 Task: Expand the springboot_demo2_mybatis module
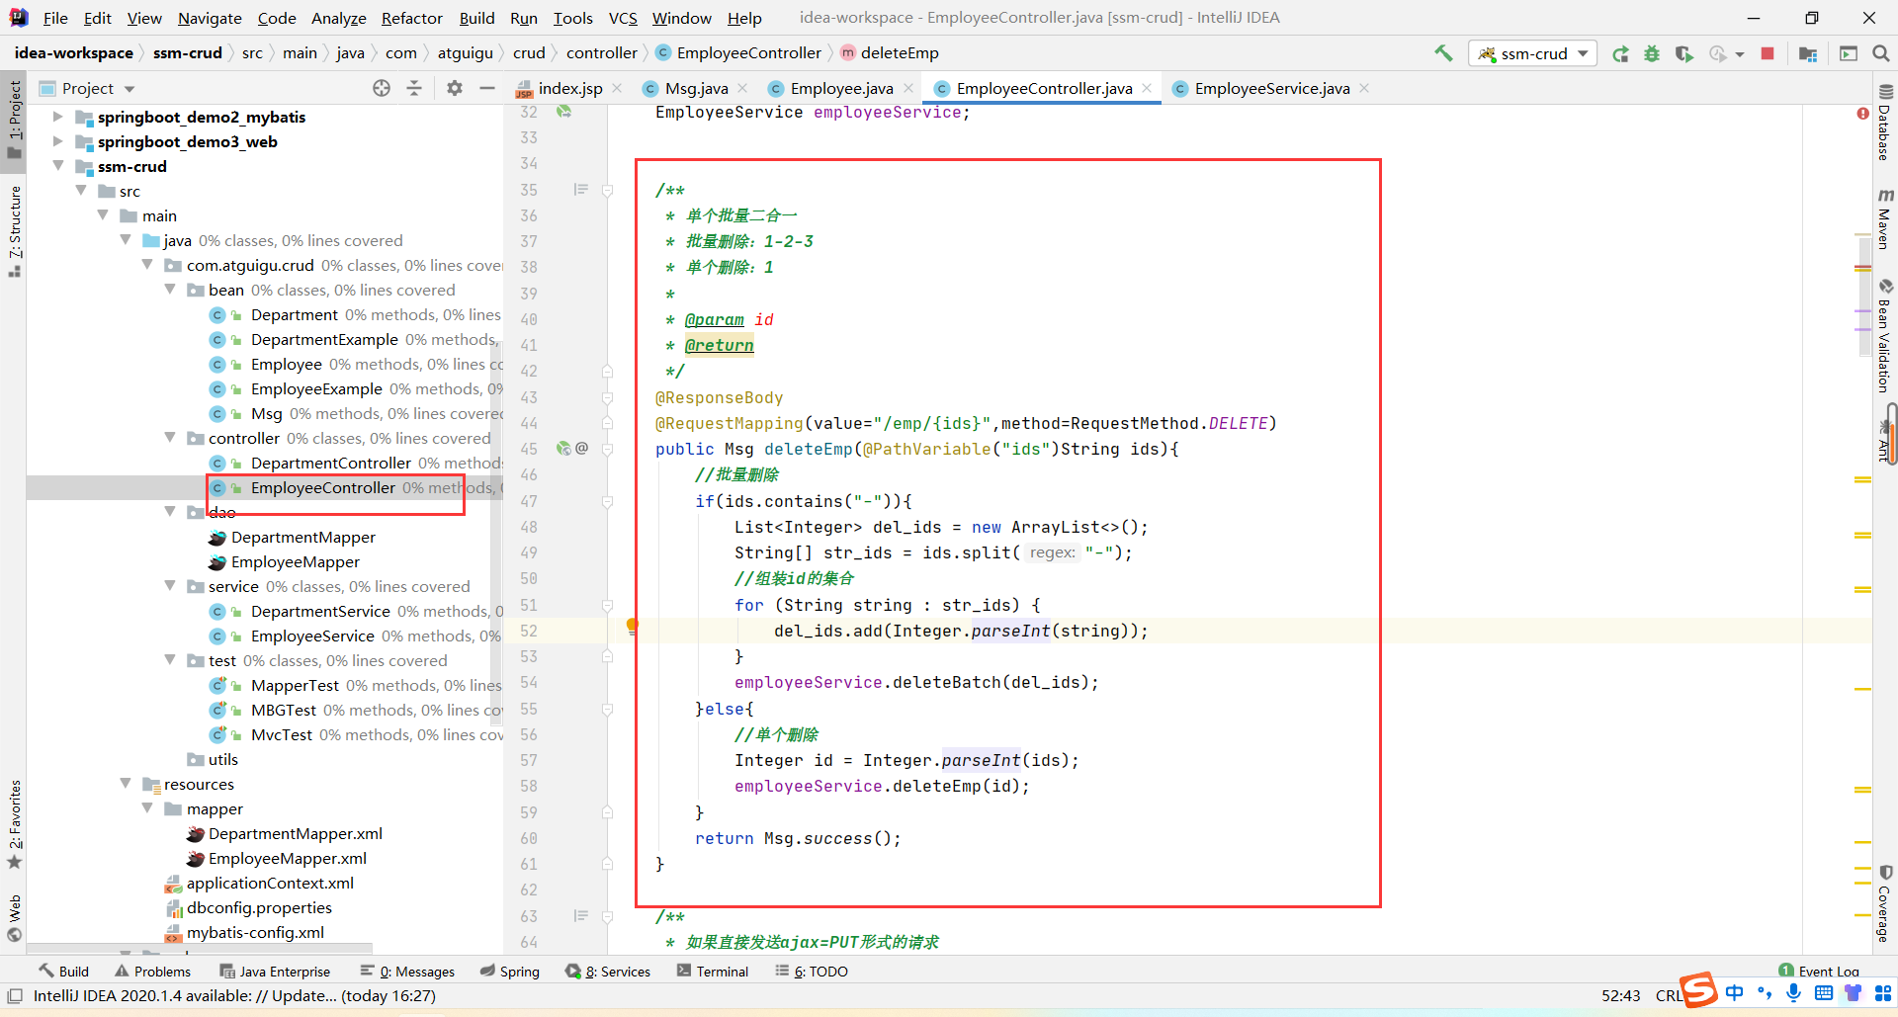(x=57, y=117)
